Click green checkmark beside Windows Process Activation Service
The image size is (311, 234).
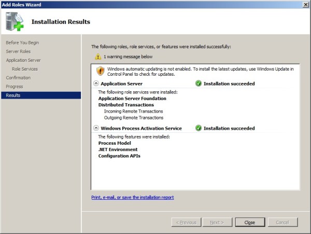[x=199, y=128]
